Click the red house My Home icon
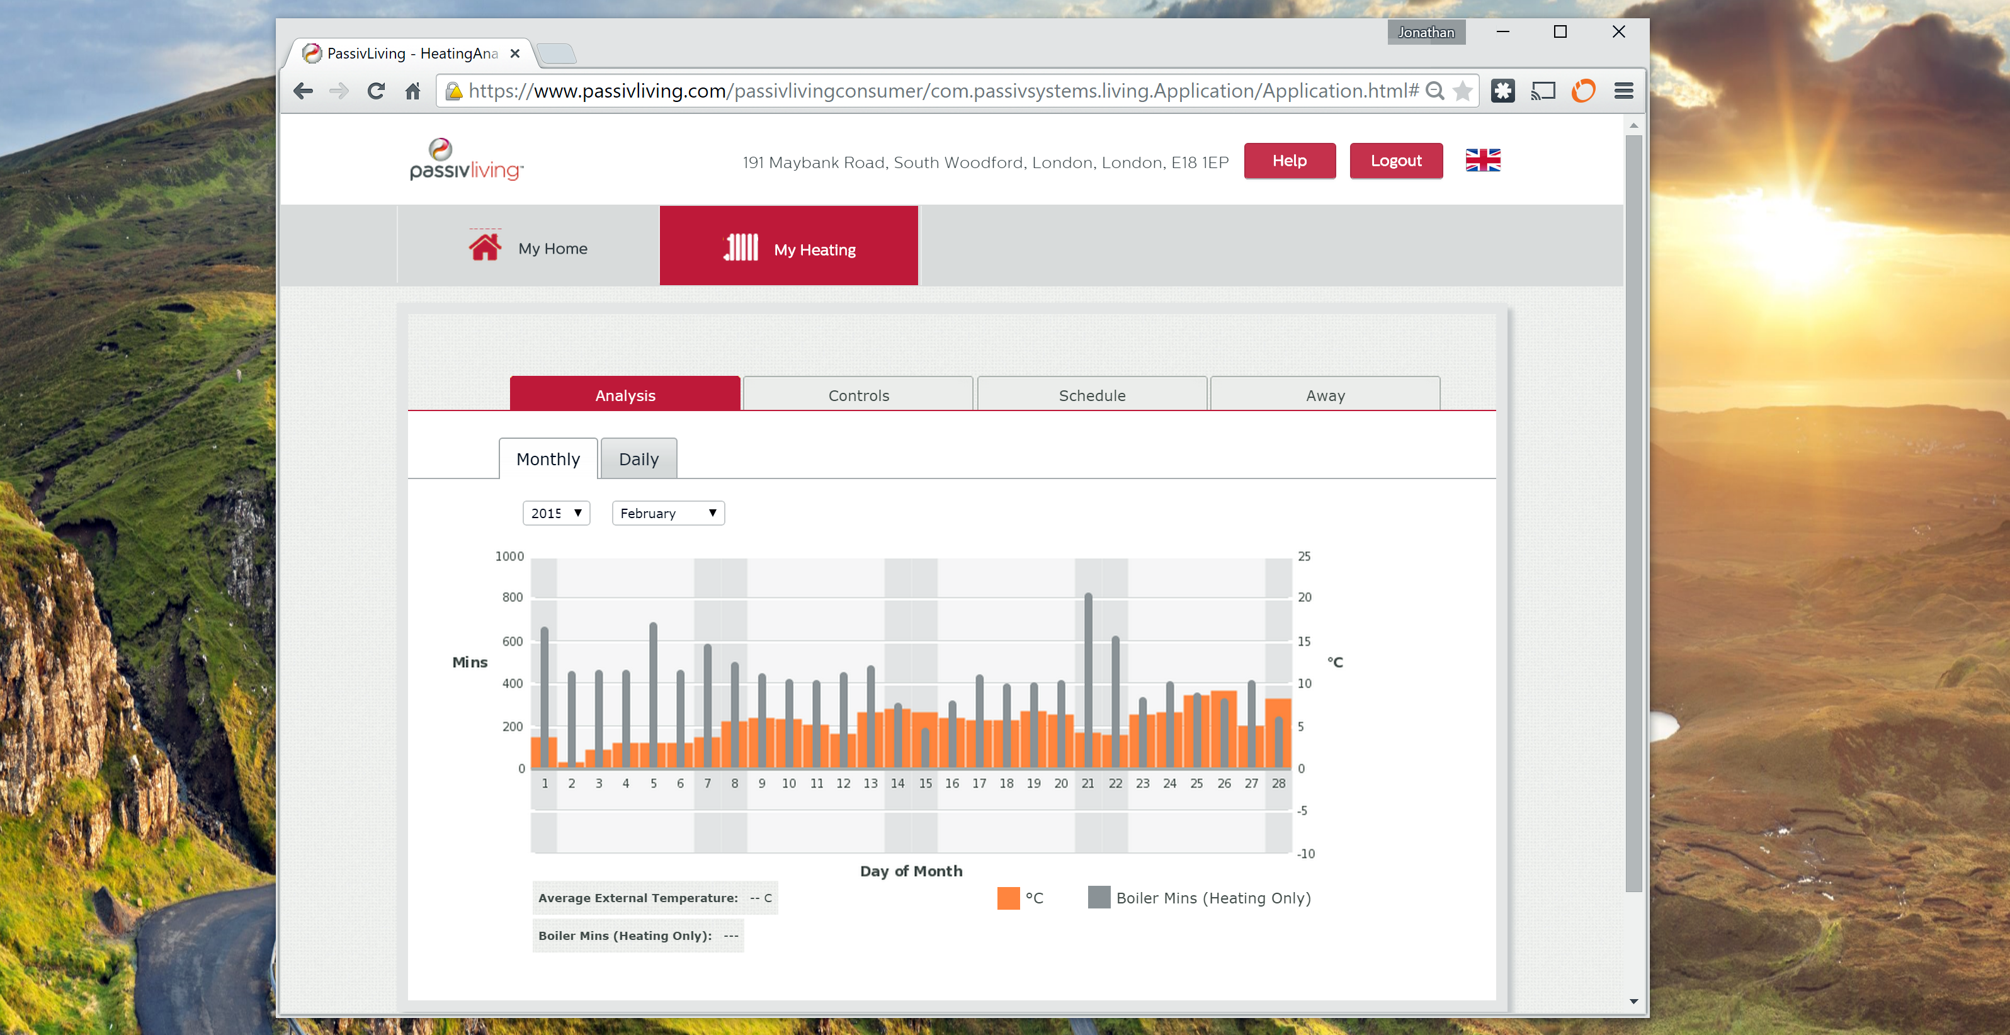Screen dimensions: 2010x1035 point(485,246)
